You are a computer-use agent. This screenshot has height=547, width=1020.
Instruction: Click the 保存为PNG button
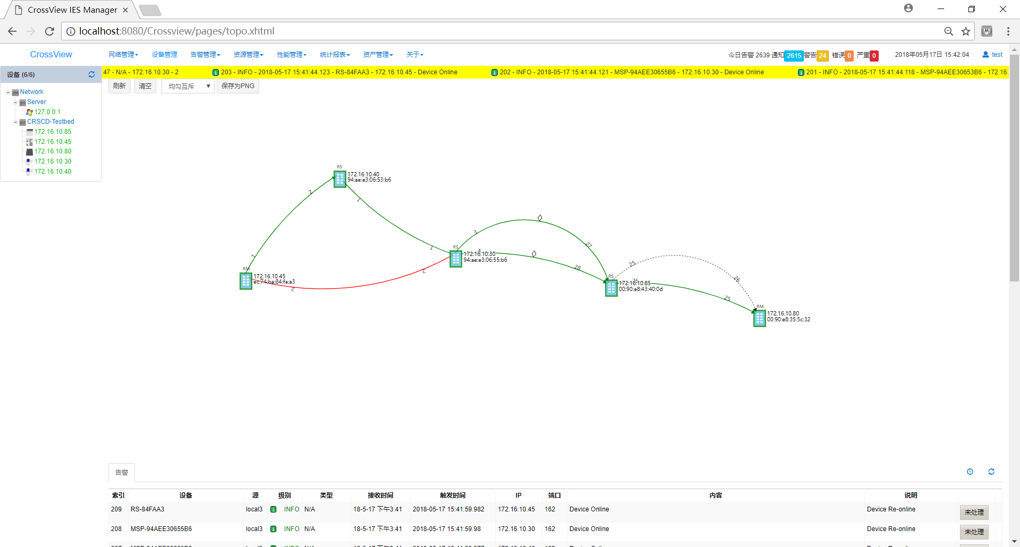click(x=237, y=86)
